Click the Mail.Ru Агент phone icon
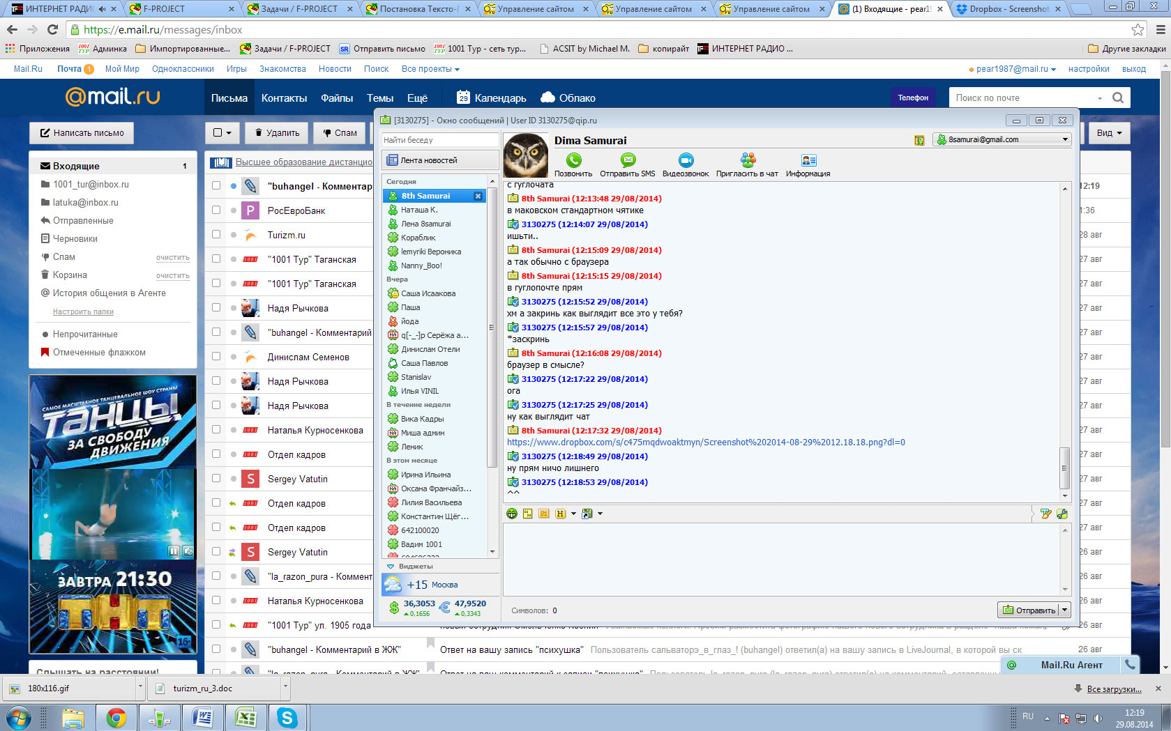 (x=1130, y=665)
